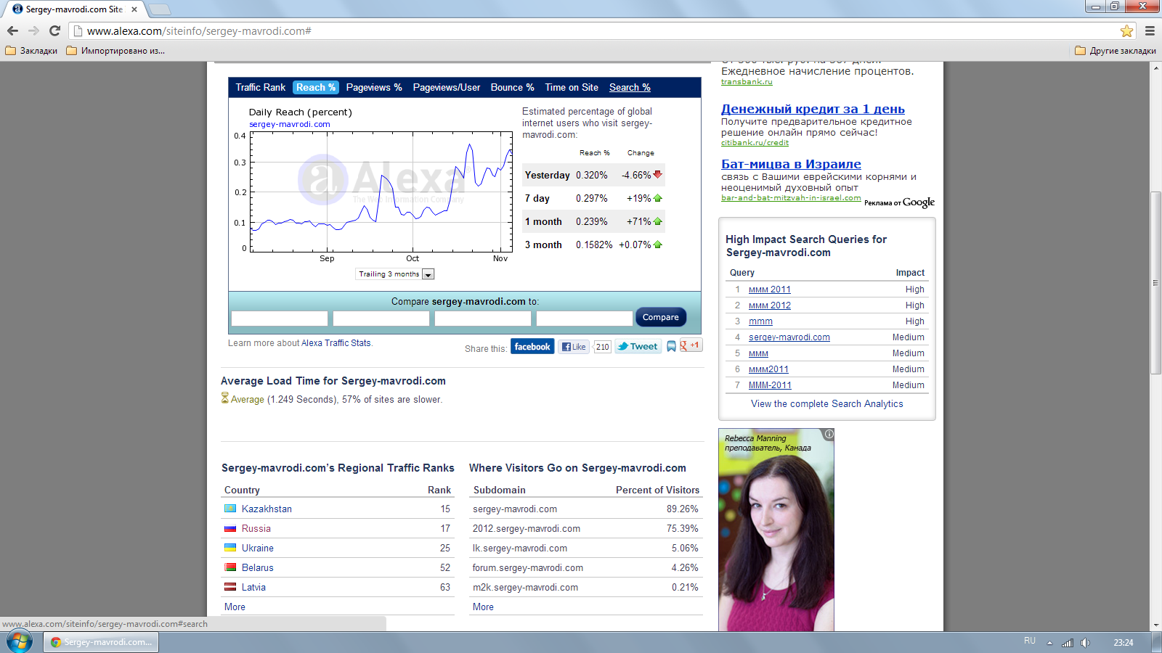This screenshot has height=653, width=1162.
Task: Open a new browser tab
Action: pos(159,9)
